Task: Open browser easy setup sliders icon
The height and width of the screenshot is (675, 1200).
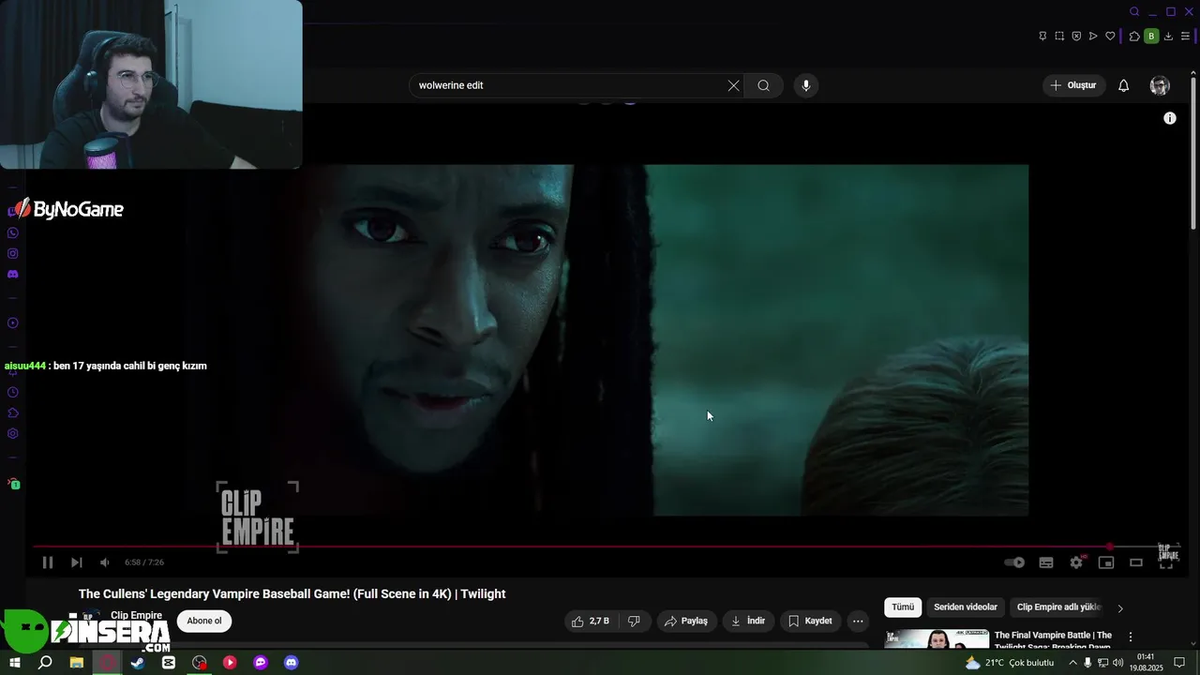Action: click(x=1185, y=37)
